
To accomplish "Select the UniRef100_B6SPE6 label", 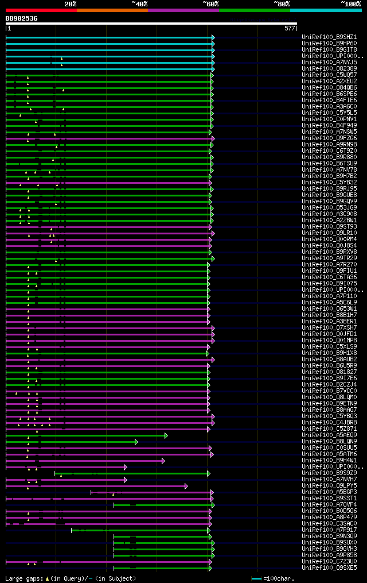I will tap(329, 94).
